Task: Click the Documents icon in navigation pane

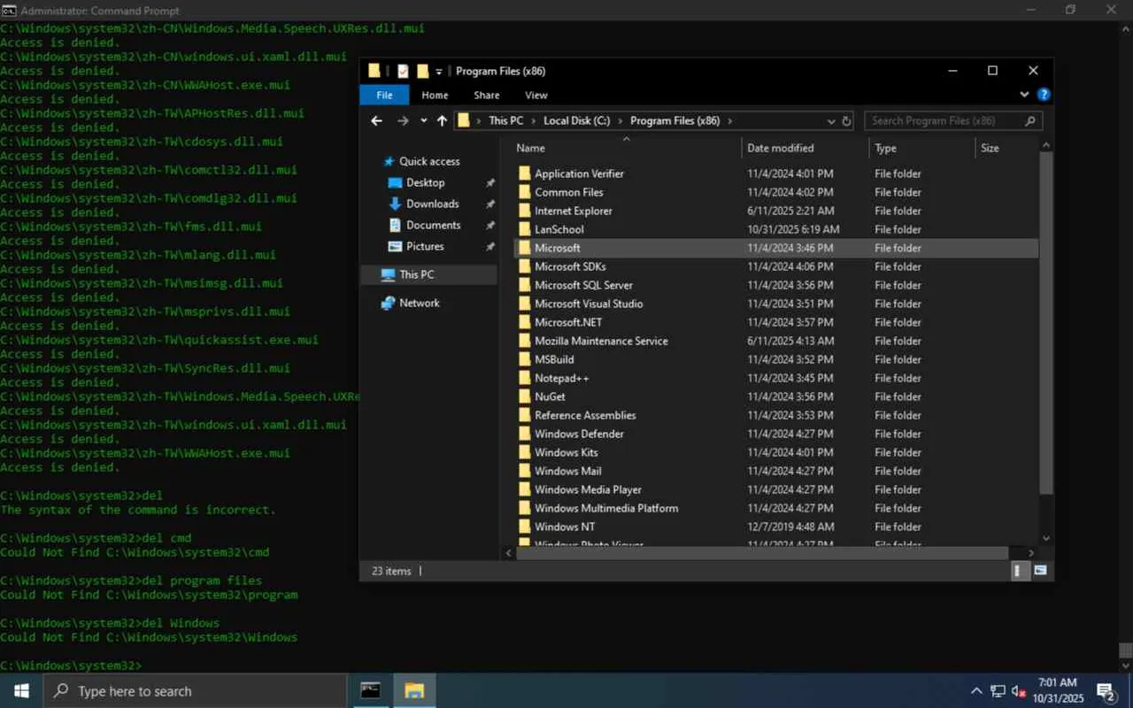Action: point(396,225)
